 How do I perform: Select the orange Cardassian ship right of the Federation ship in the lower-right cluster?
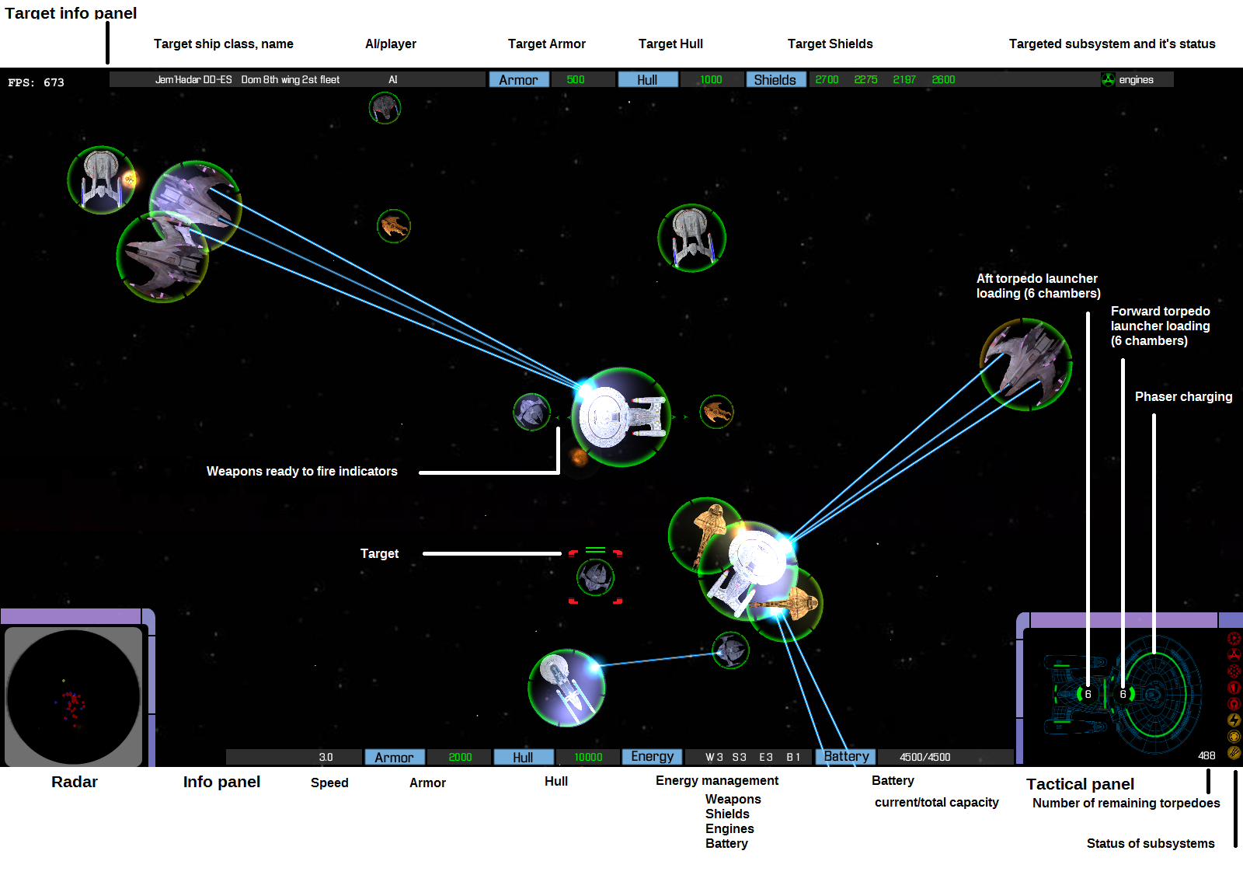786,604
